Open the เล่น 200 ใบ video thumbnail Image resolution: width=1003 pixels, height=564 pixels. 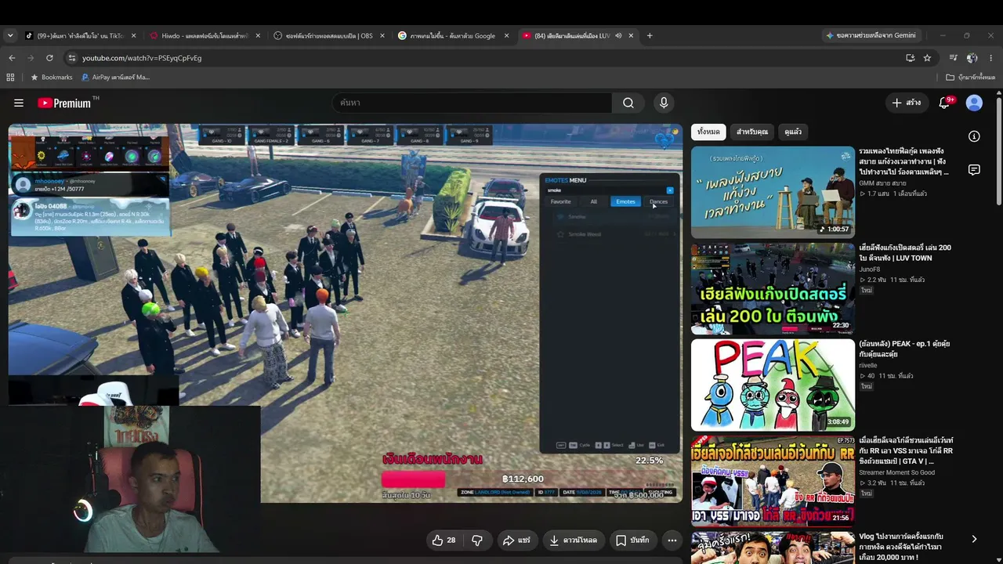coord(773,288)
